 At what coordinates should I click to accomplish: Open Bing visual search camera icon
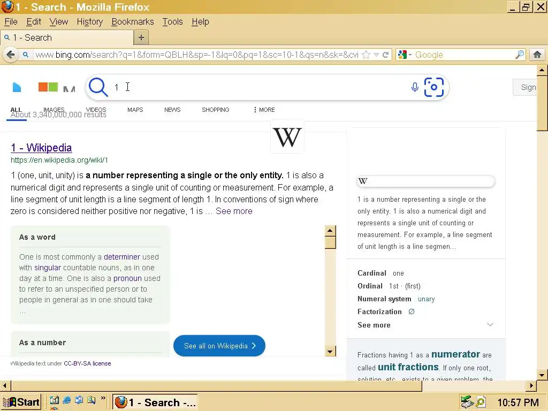coord(433,87)
